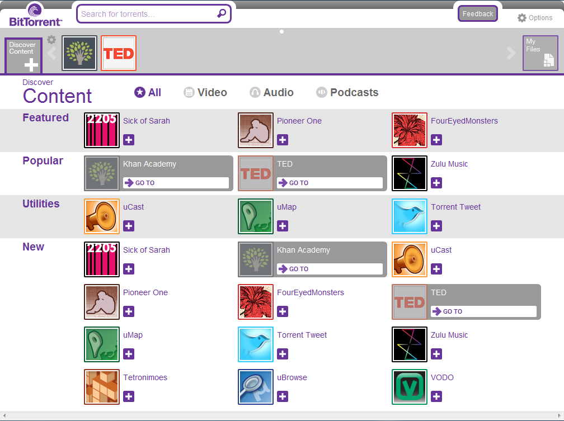Click VODO green V thumbnail
Screen dimensions: 564x421
pyautogui.click(x=410, y=387)
